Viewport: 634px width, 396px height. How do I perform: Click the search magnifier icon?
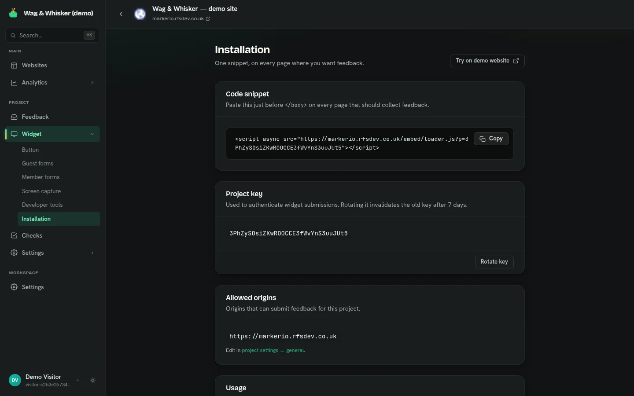point(13,36)
